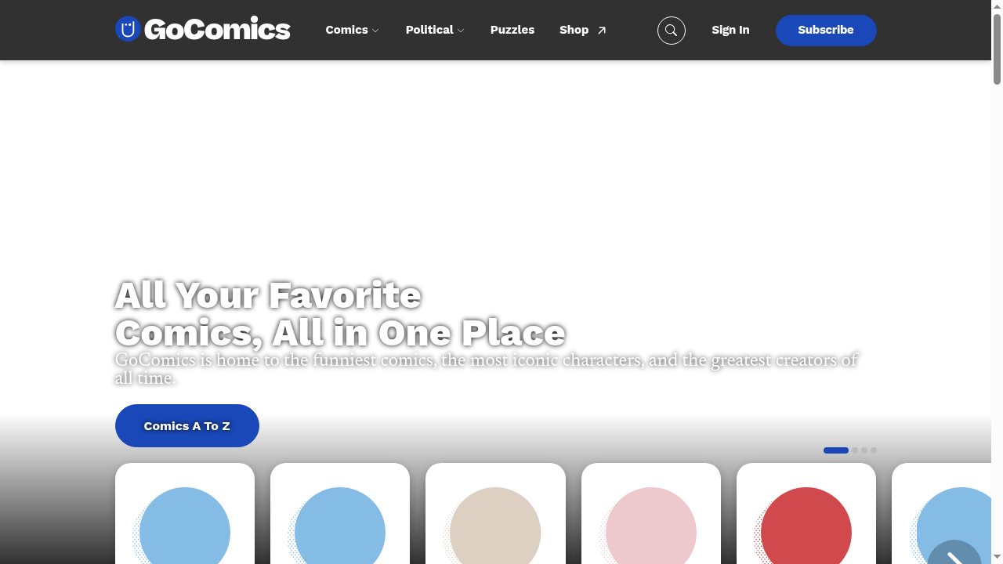
Task: Click the scrollbar down arrow icon
Action: coord(997,559)
